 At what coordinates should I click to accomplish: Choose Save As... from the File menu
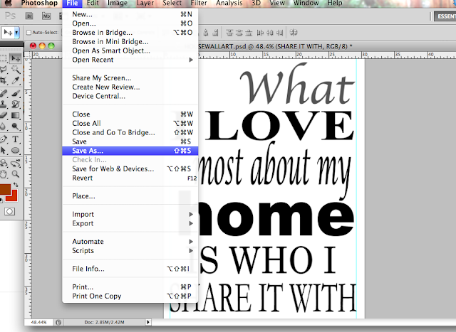(88, 151)
